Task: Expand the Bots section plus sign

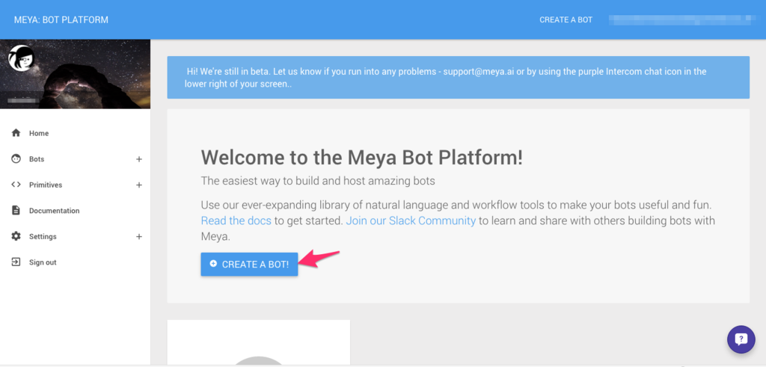Action: tap(138, 159)
